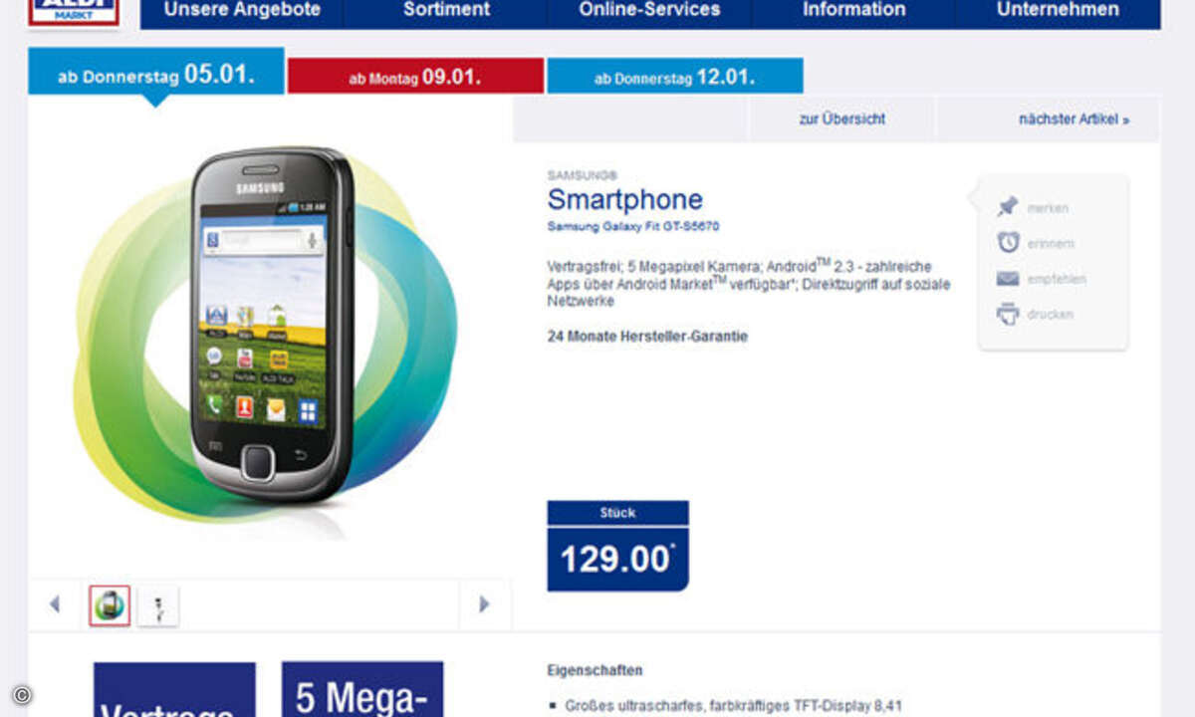Click the copyright symbol icon
This screenshot has height=717, width=1195.
pyautogui.click(x=22, y=694)
